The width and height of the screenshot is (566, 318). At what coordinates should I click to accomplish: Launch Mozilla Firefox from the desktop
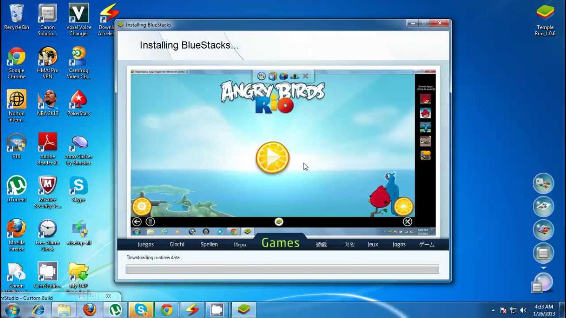coord(16,235)
